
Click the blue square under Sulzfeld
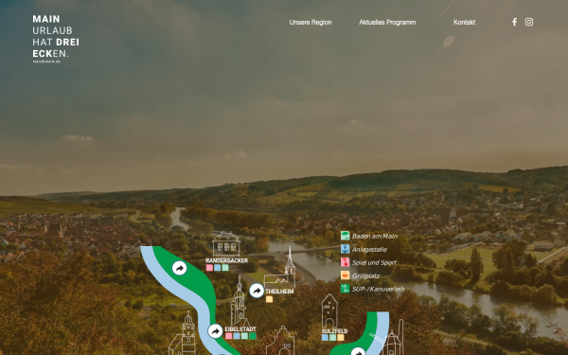[x=325, y=338]
